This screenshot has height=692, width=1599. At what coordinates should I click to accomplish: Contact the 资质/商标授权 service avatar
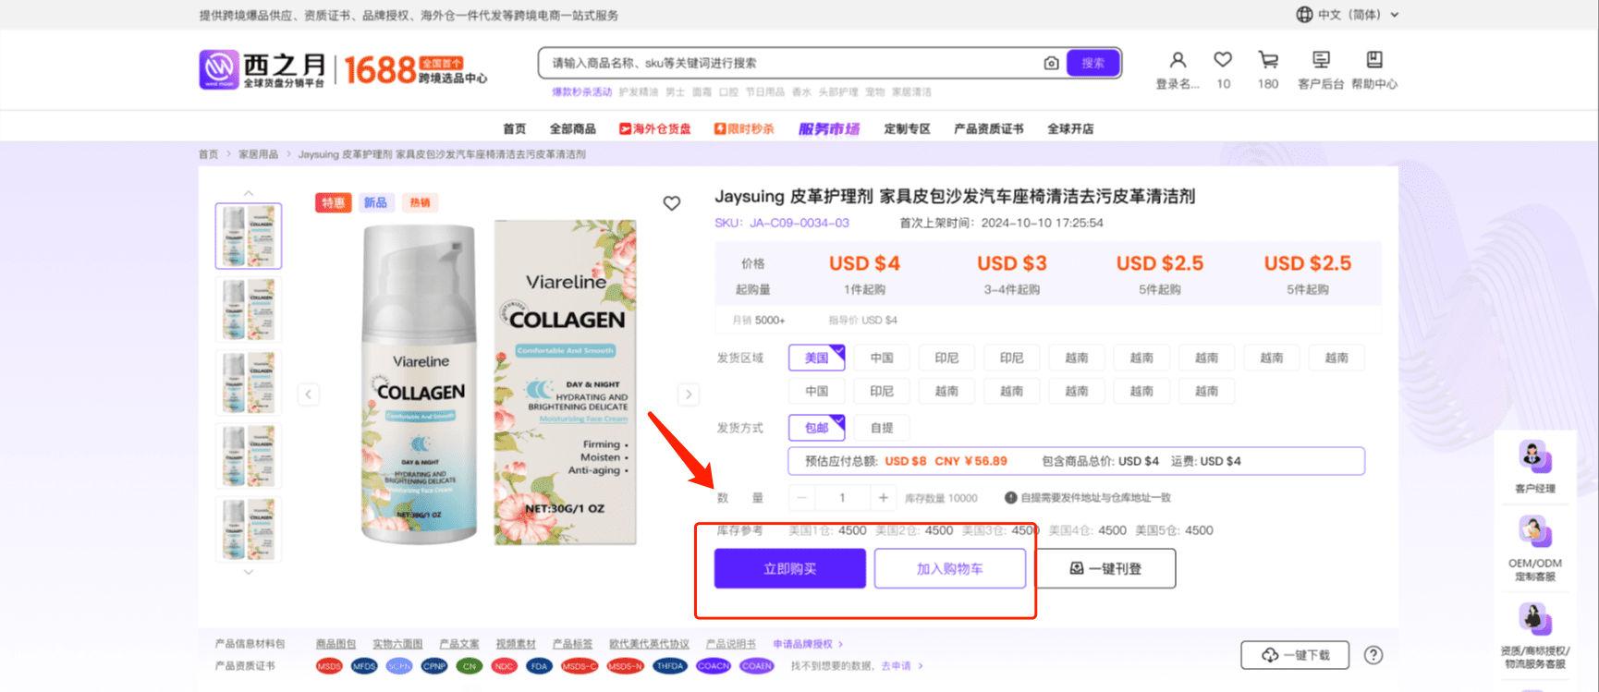pyautogui.click(x=1534, y=618)
